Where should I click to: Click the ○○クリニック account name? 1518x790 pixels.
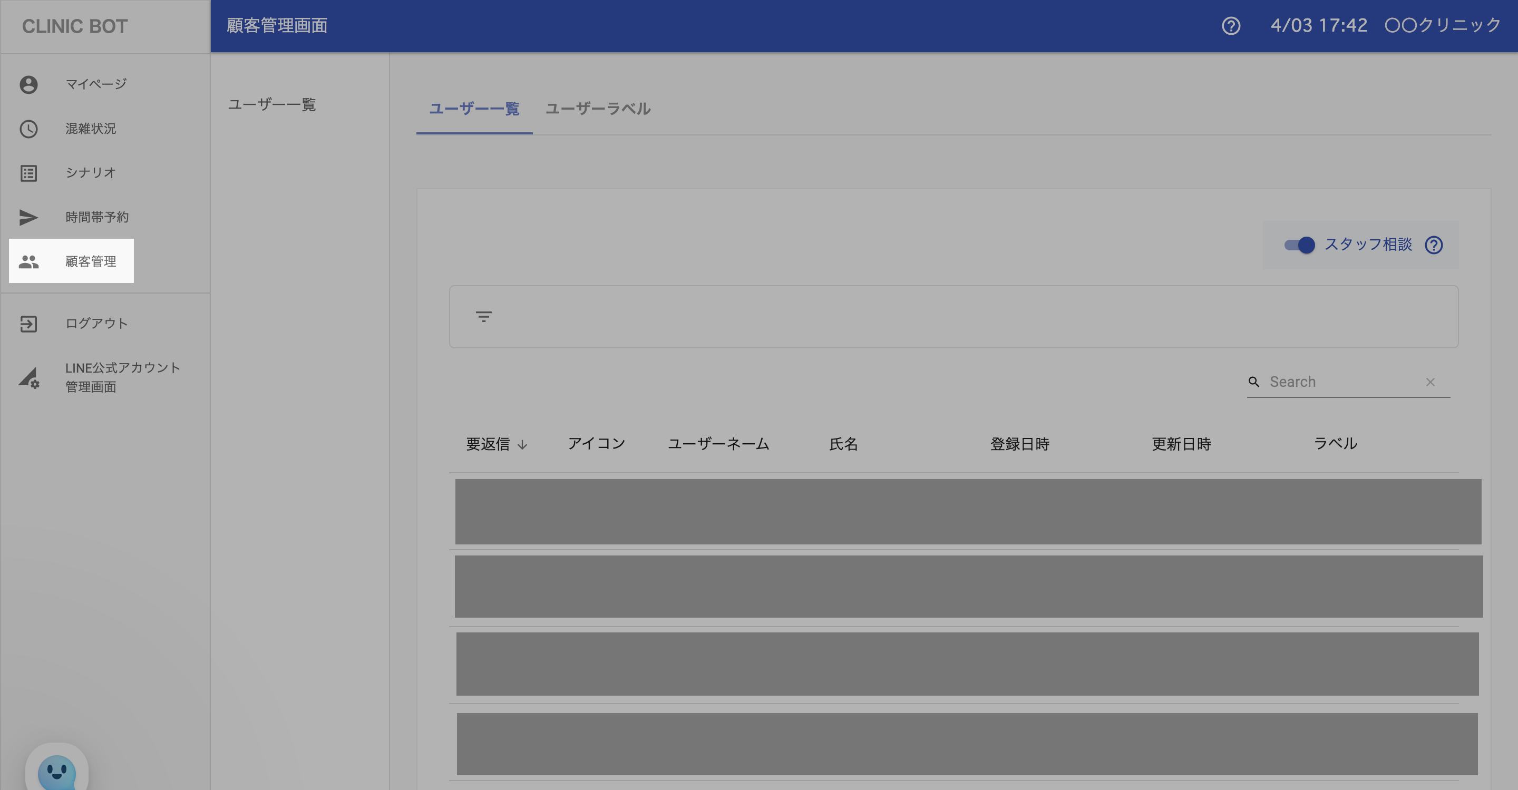[x=1442, y=25]
